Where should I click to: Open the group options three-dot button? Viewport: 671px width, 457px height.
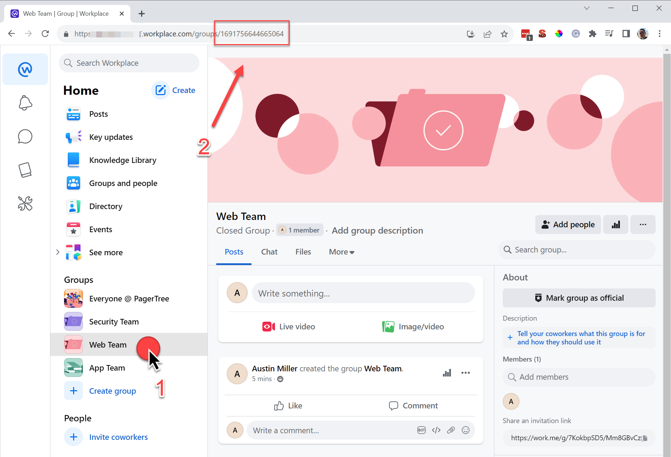pyautogui.click(x=643, y=224)
